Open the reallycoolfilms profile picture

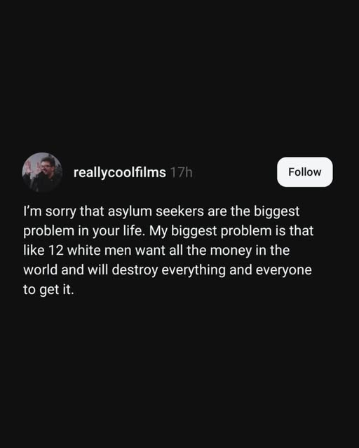(x=42, y=172)
